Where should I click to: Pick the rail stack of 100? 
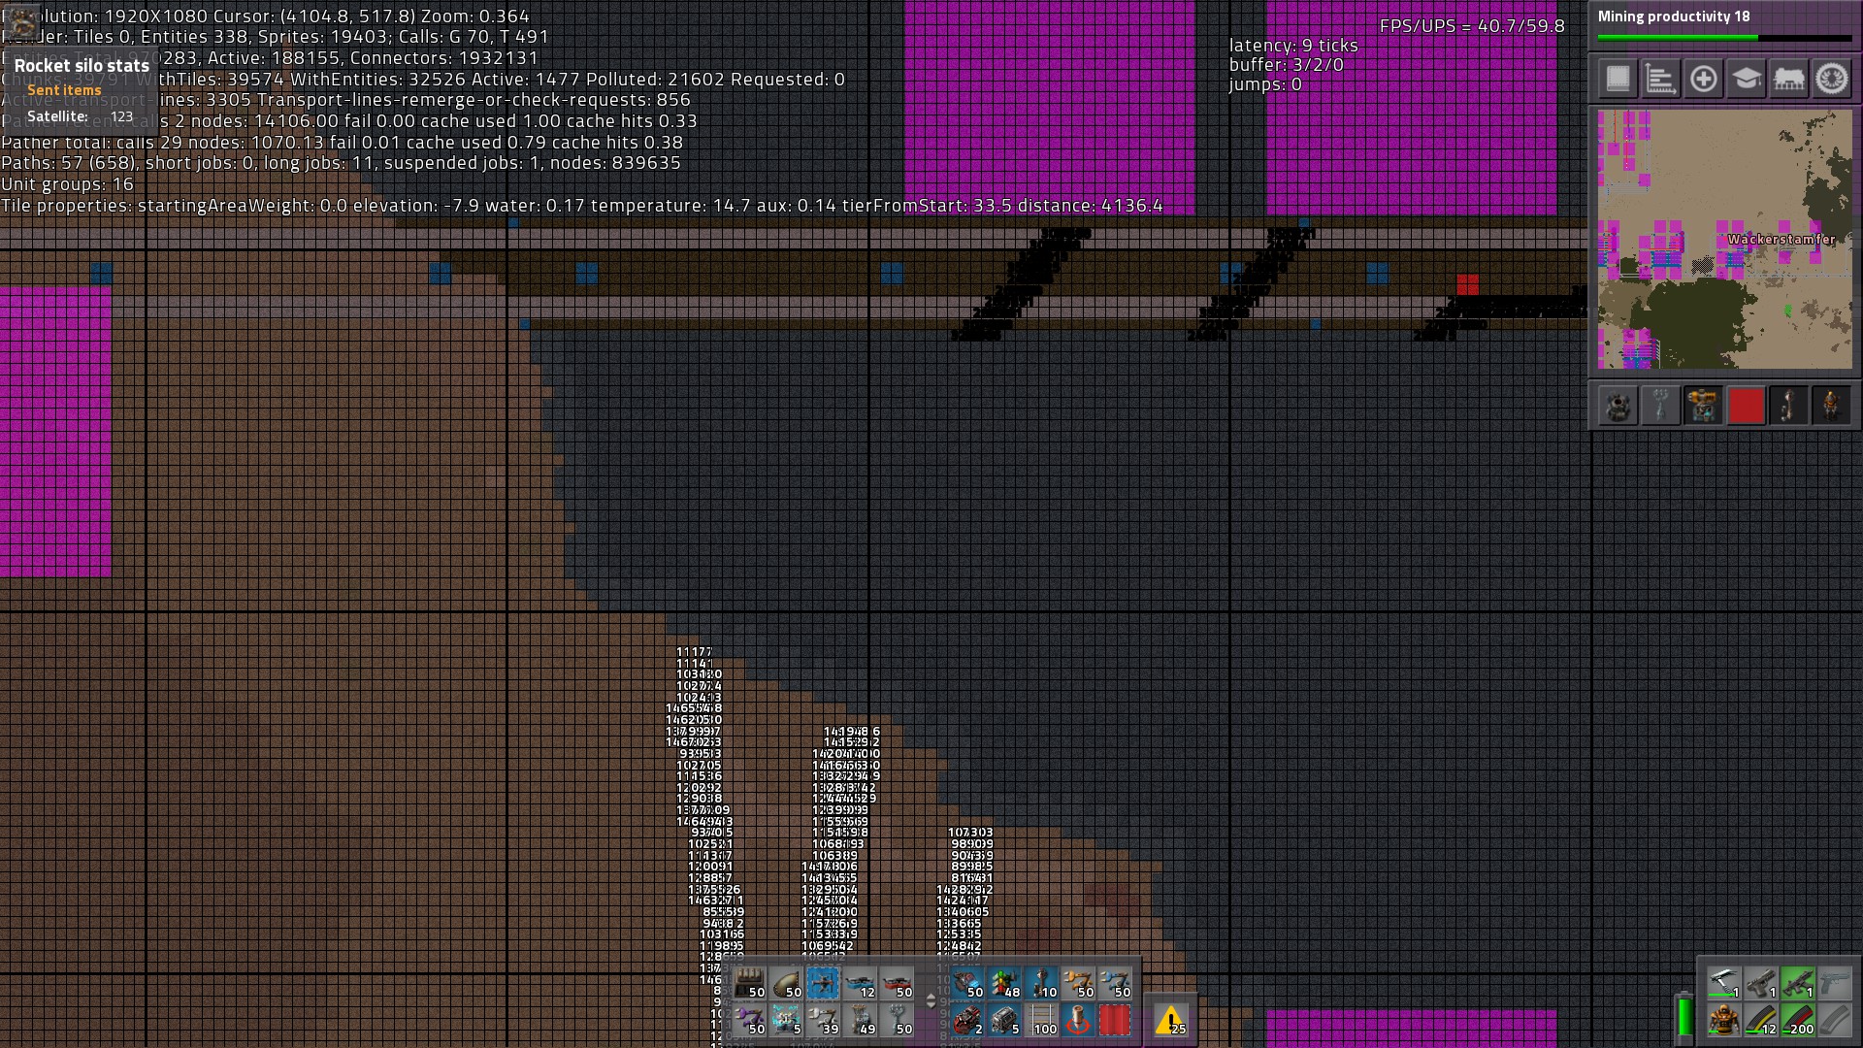click(1041, 1020)
